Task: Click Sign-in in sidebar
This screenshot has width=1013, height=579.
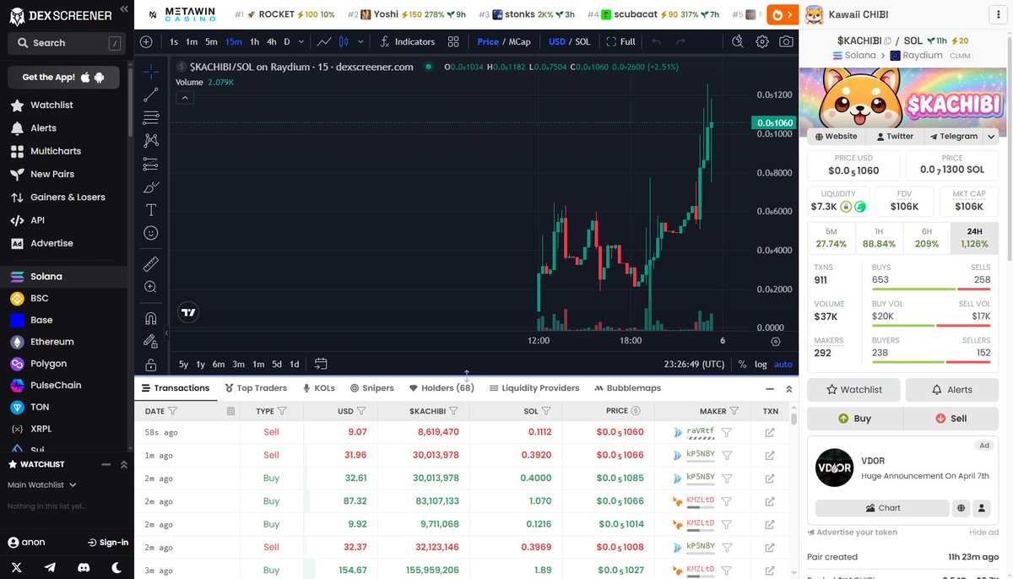Action: click(107, 542)
